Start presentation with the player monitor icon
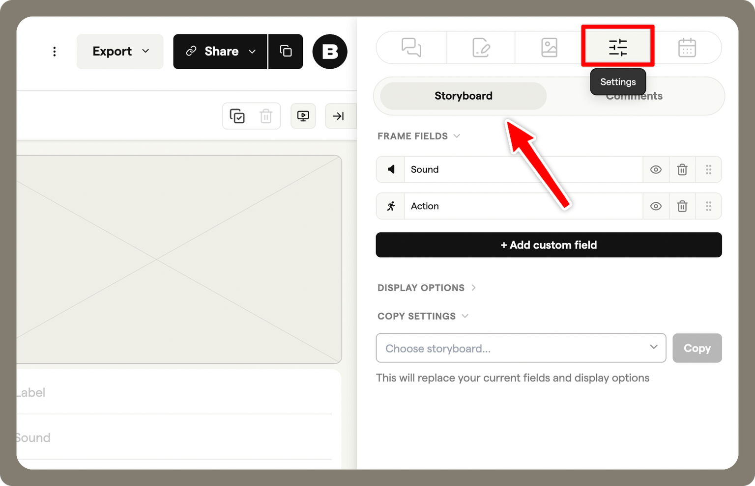 coord(303,116)
